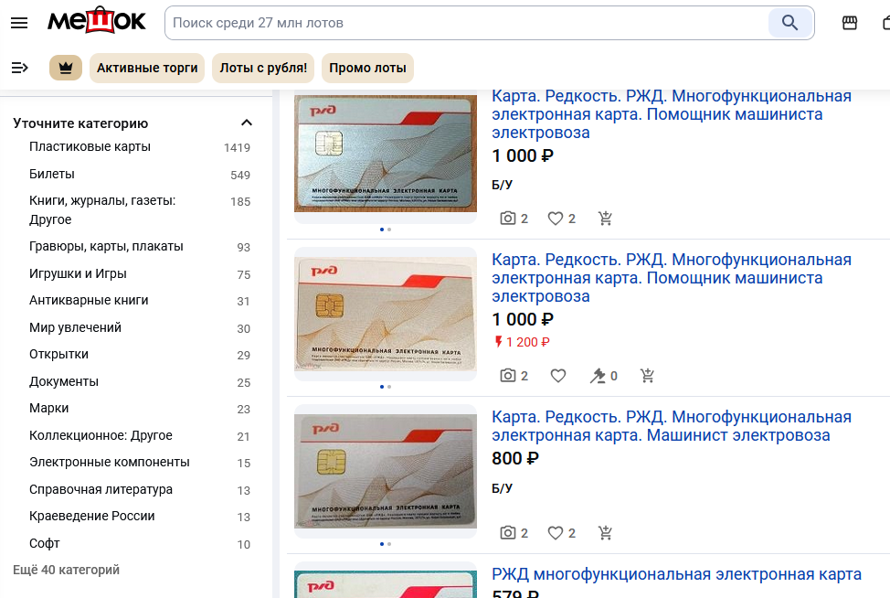Open the lot title above the 1 200 ₽ blitz price
The width and height of the screenshot is (890, 598).
click(x=672, y=278)
